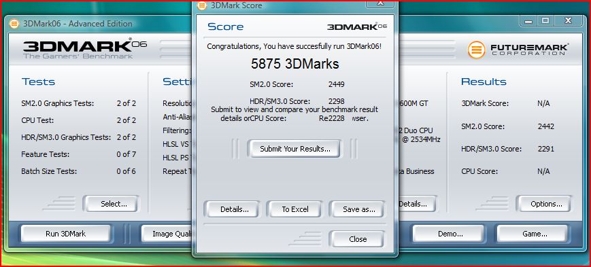This screenshot has height=267, width=591.
Task: Open the Image Quality button
Action: (167, 234)
